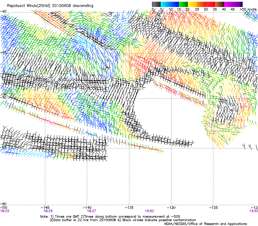This screenshot has width=258, height=226.
Task: Click the purple "18:27" pass time
Action: tap(91, 211)
